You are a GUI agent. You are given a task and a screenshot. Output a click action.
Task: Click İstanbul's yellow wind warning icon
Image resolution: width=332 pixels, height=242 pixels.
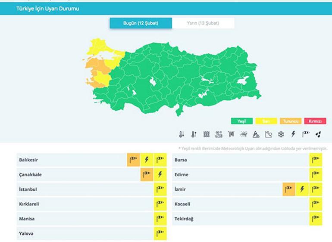pos(160,189)
